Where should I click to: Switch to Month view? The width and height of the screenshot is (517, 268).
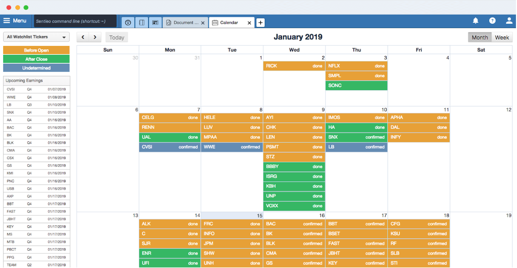[479, 37]
